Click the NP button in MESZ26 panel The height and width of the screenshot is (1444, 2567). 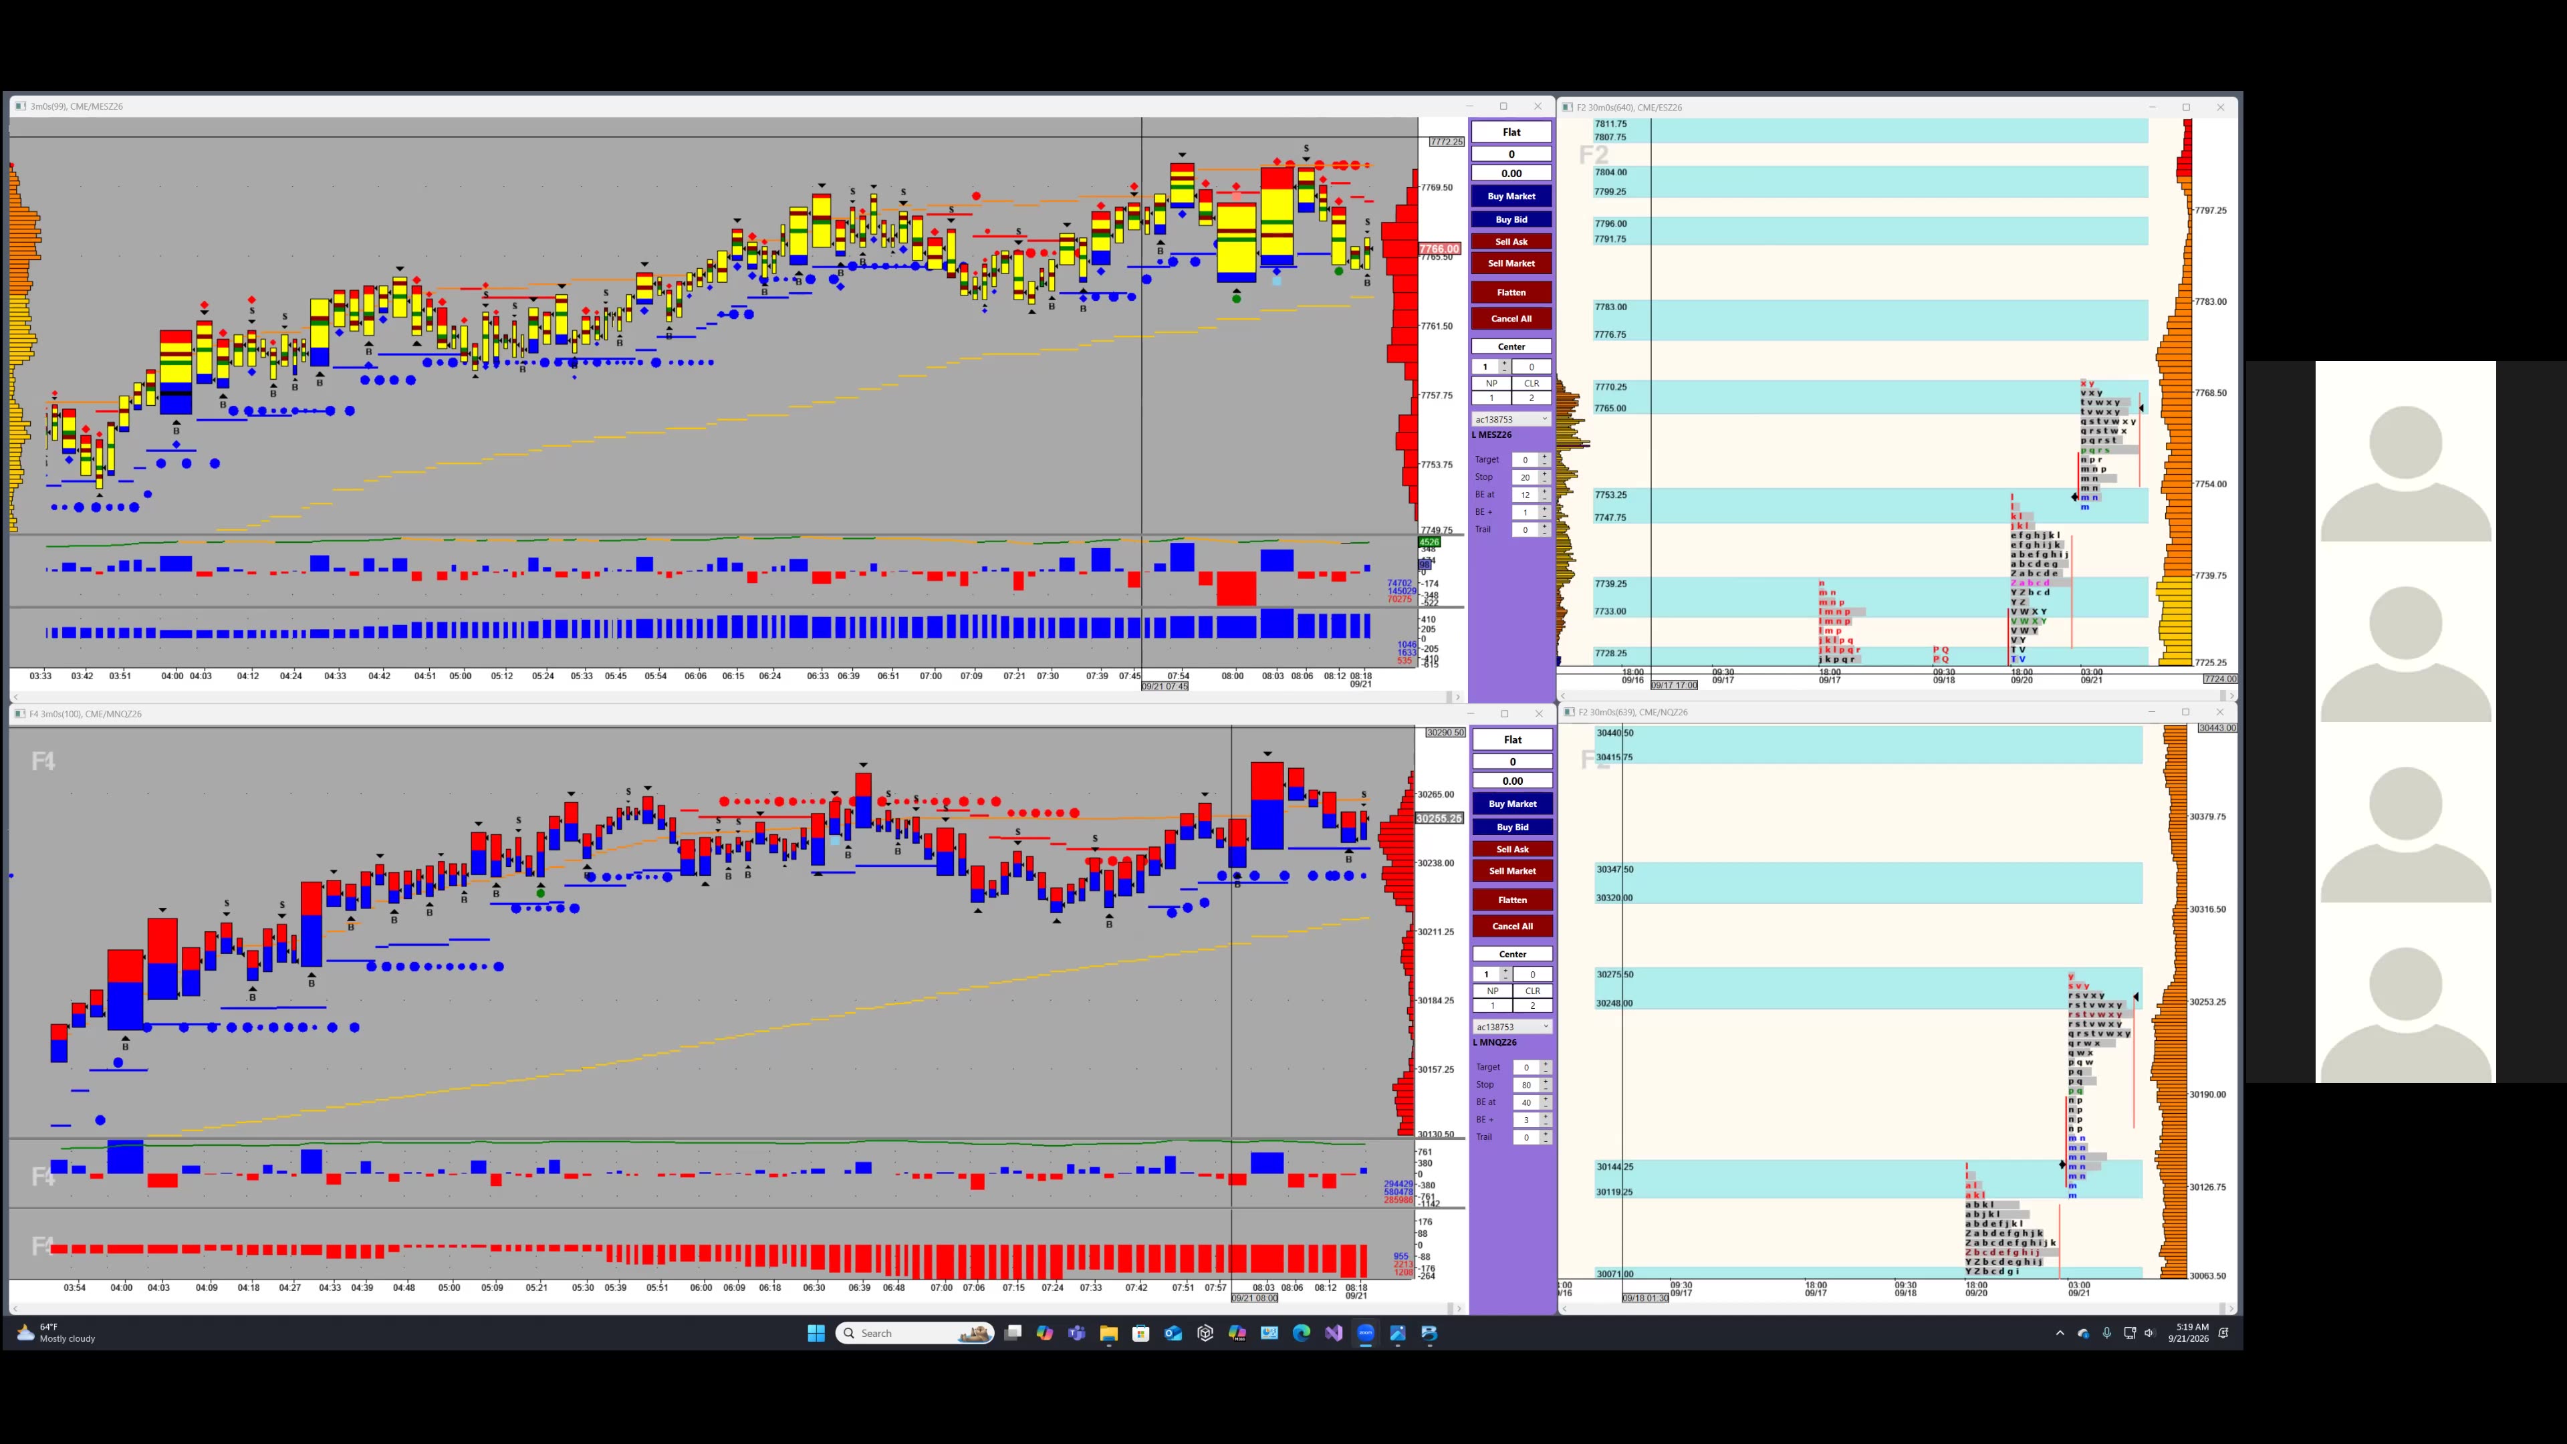[1492, 384]
